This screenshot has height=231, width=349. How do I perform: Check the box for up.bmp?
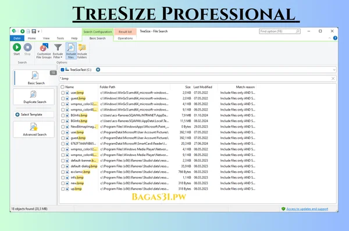click(63, 189)
